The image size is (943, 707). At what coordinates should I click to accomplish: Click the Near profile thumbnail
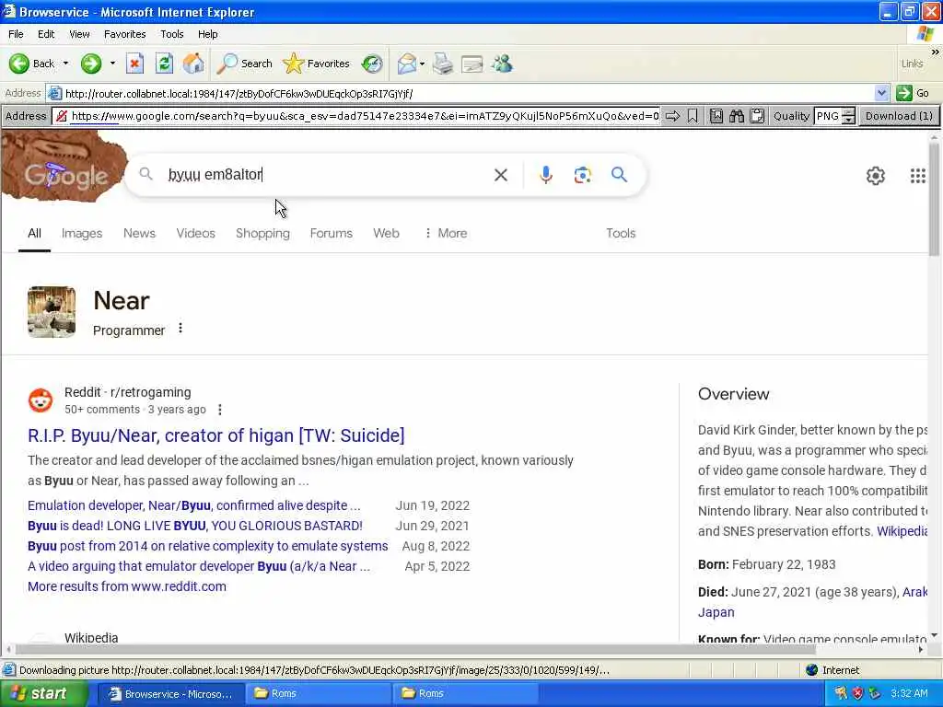click(52, 312)
